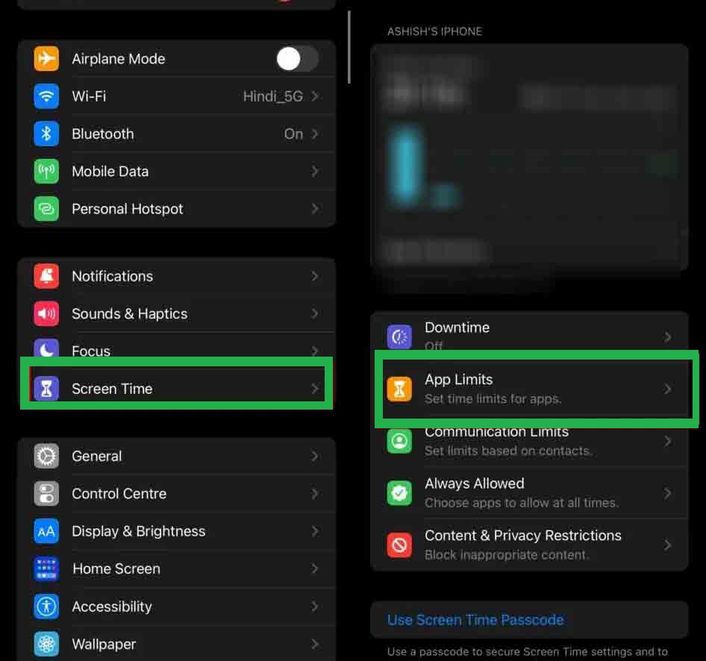The image size is (706, 661).
Task: Expand Wi-Fi row chevron next to Hindi_5G
Action: [x=315, y=96]
